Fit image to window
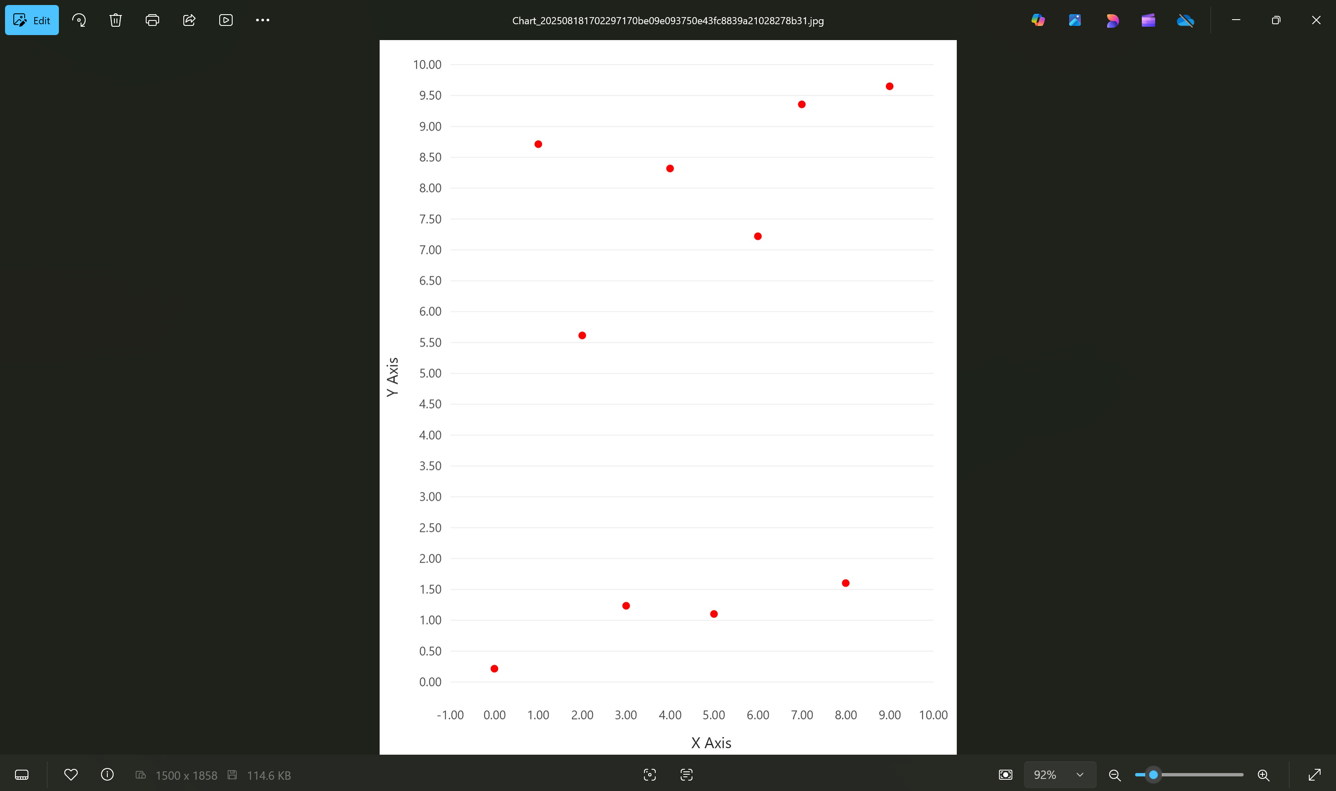The image size is (1336, 791). pyautogui.click(x=1006, y=774)
